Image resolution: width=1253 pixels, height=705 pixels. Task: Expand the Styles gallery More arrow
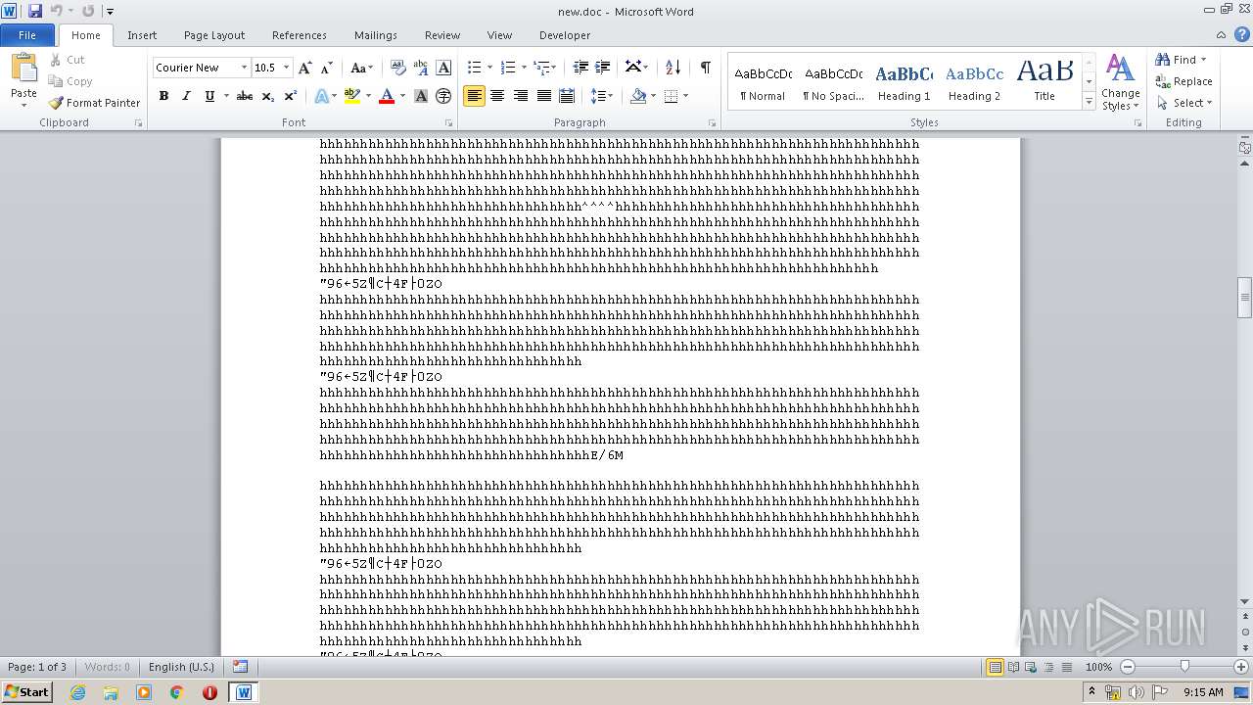click(x=1089, y=101)
